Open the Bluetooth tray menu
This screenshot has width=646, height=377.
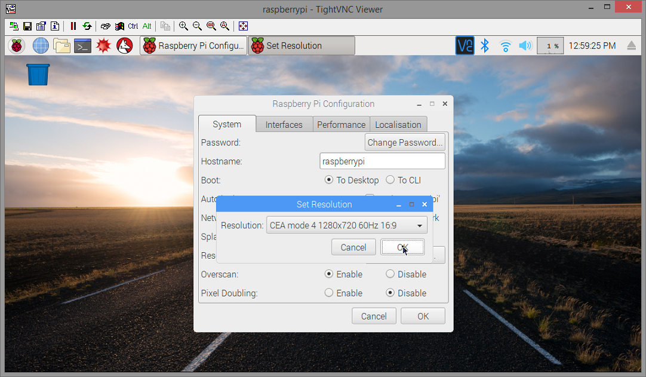pyautogui.click(x=485, y=46)
